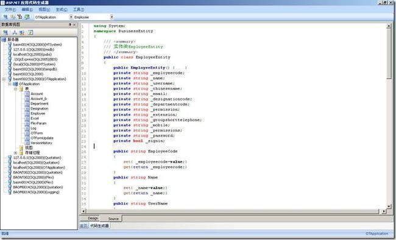Click the table icon beside Account
This screenshot has height=240, width=396.
(x=27, y=94)
